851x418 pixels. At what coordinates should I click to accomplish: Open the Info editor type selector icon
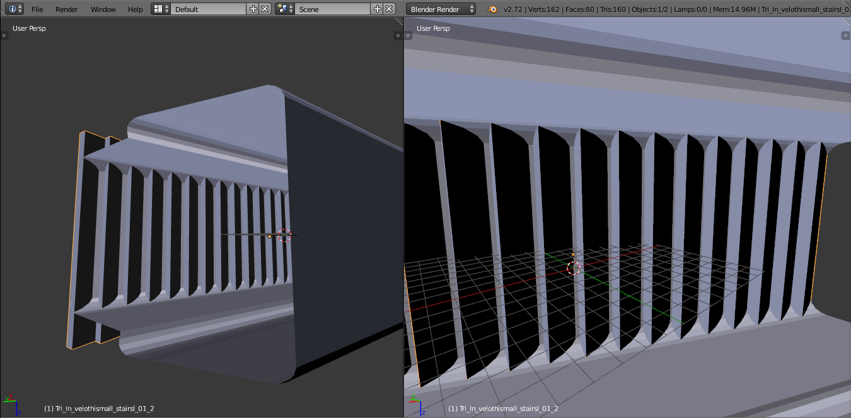[14, 9]
